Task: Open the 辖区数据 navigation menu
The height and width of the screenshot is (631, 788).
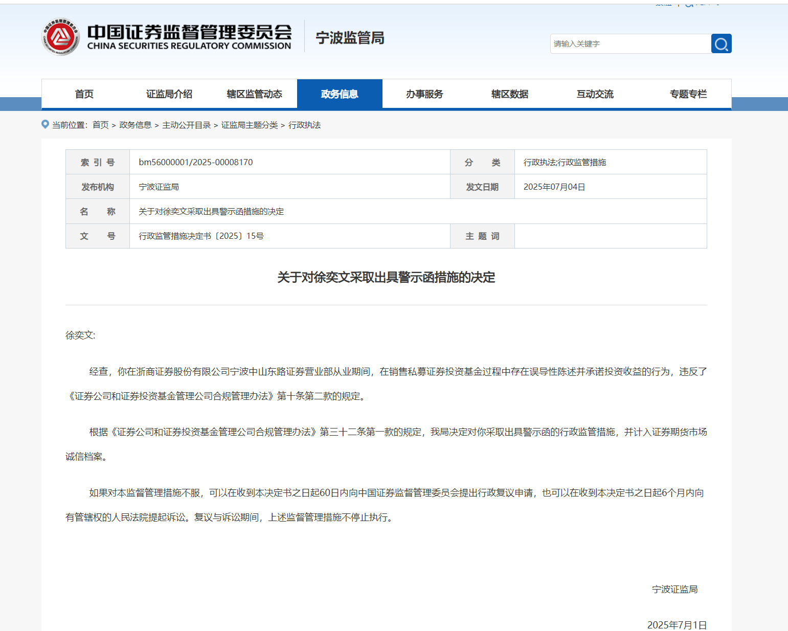Action: [509, 94]
